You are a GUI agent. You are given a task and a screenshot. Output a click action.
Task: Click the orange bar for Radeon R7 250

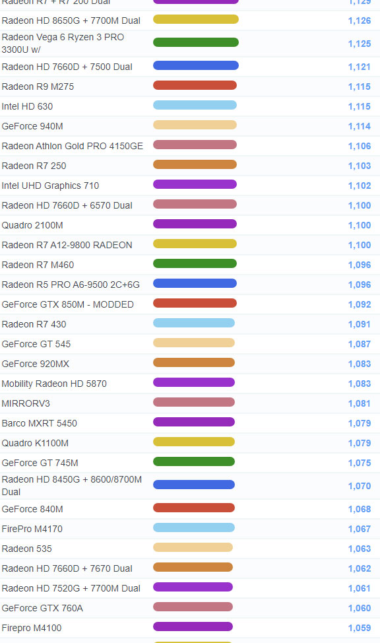pyautogui.click(x=195, y=164)
